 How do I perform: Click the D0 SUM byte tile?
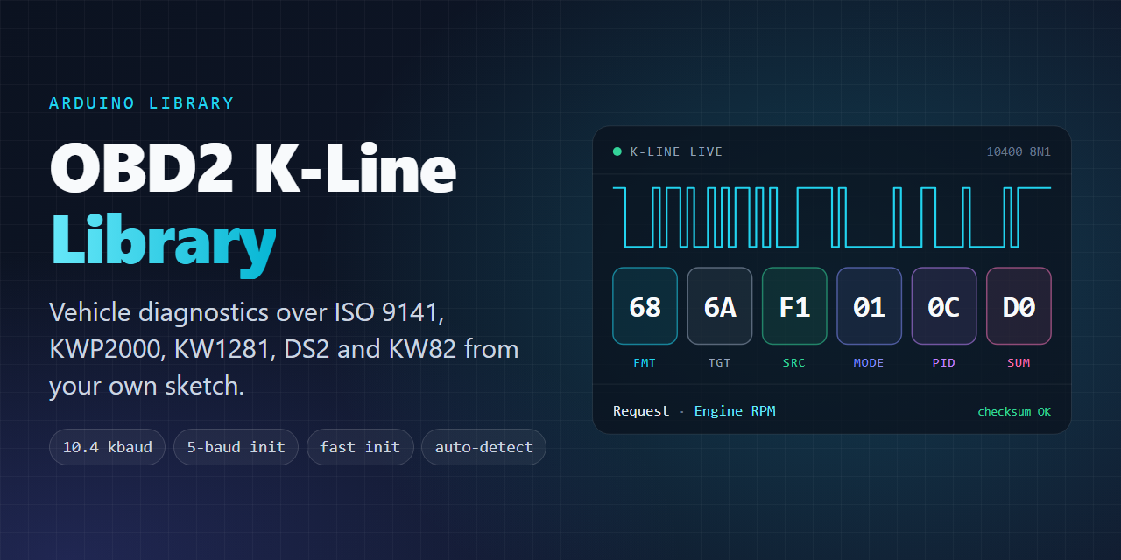1019,306
